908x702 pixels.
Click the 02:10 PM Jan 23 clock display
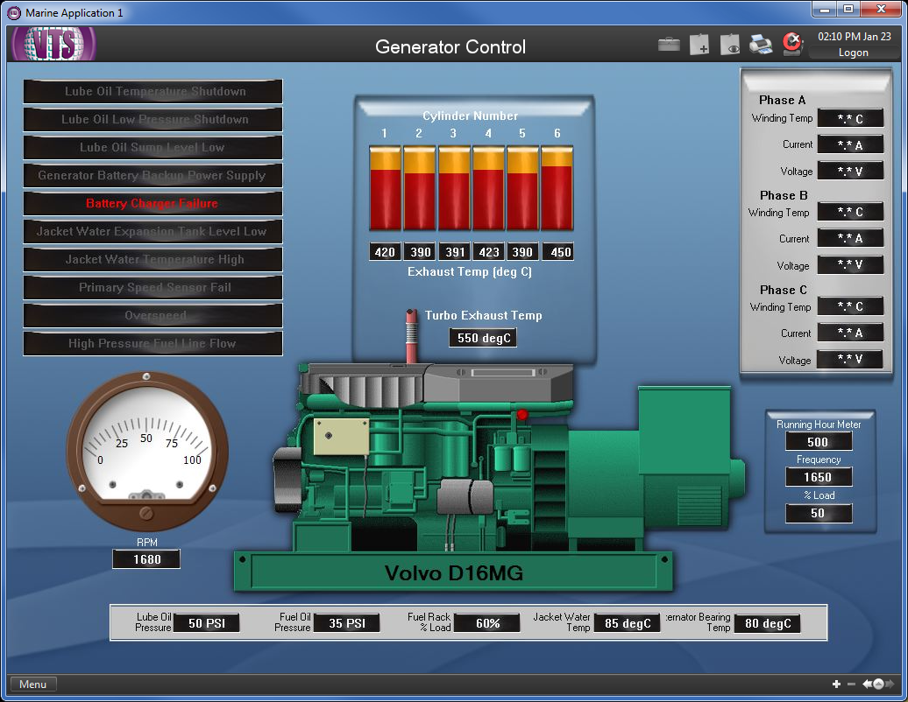(x=855, y=37)
